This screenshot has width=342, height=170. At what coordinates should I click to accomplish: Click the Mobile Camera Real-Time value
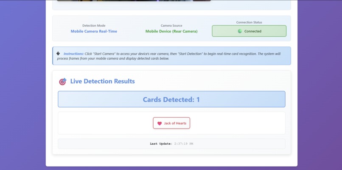(x=94, y=31)
